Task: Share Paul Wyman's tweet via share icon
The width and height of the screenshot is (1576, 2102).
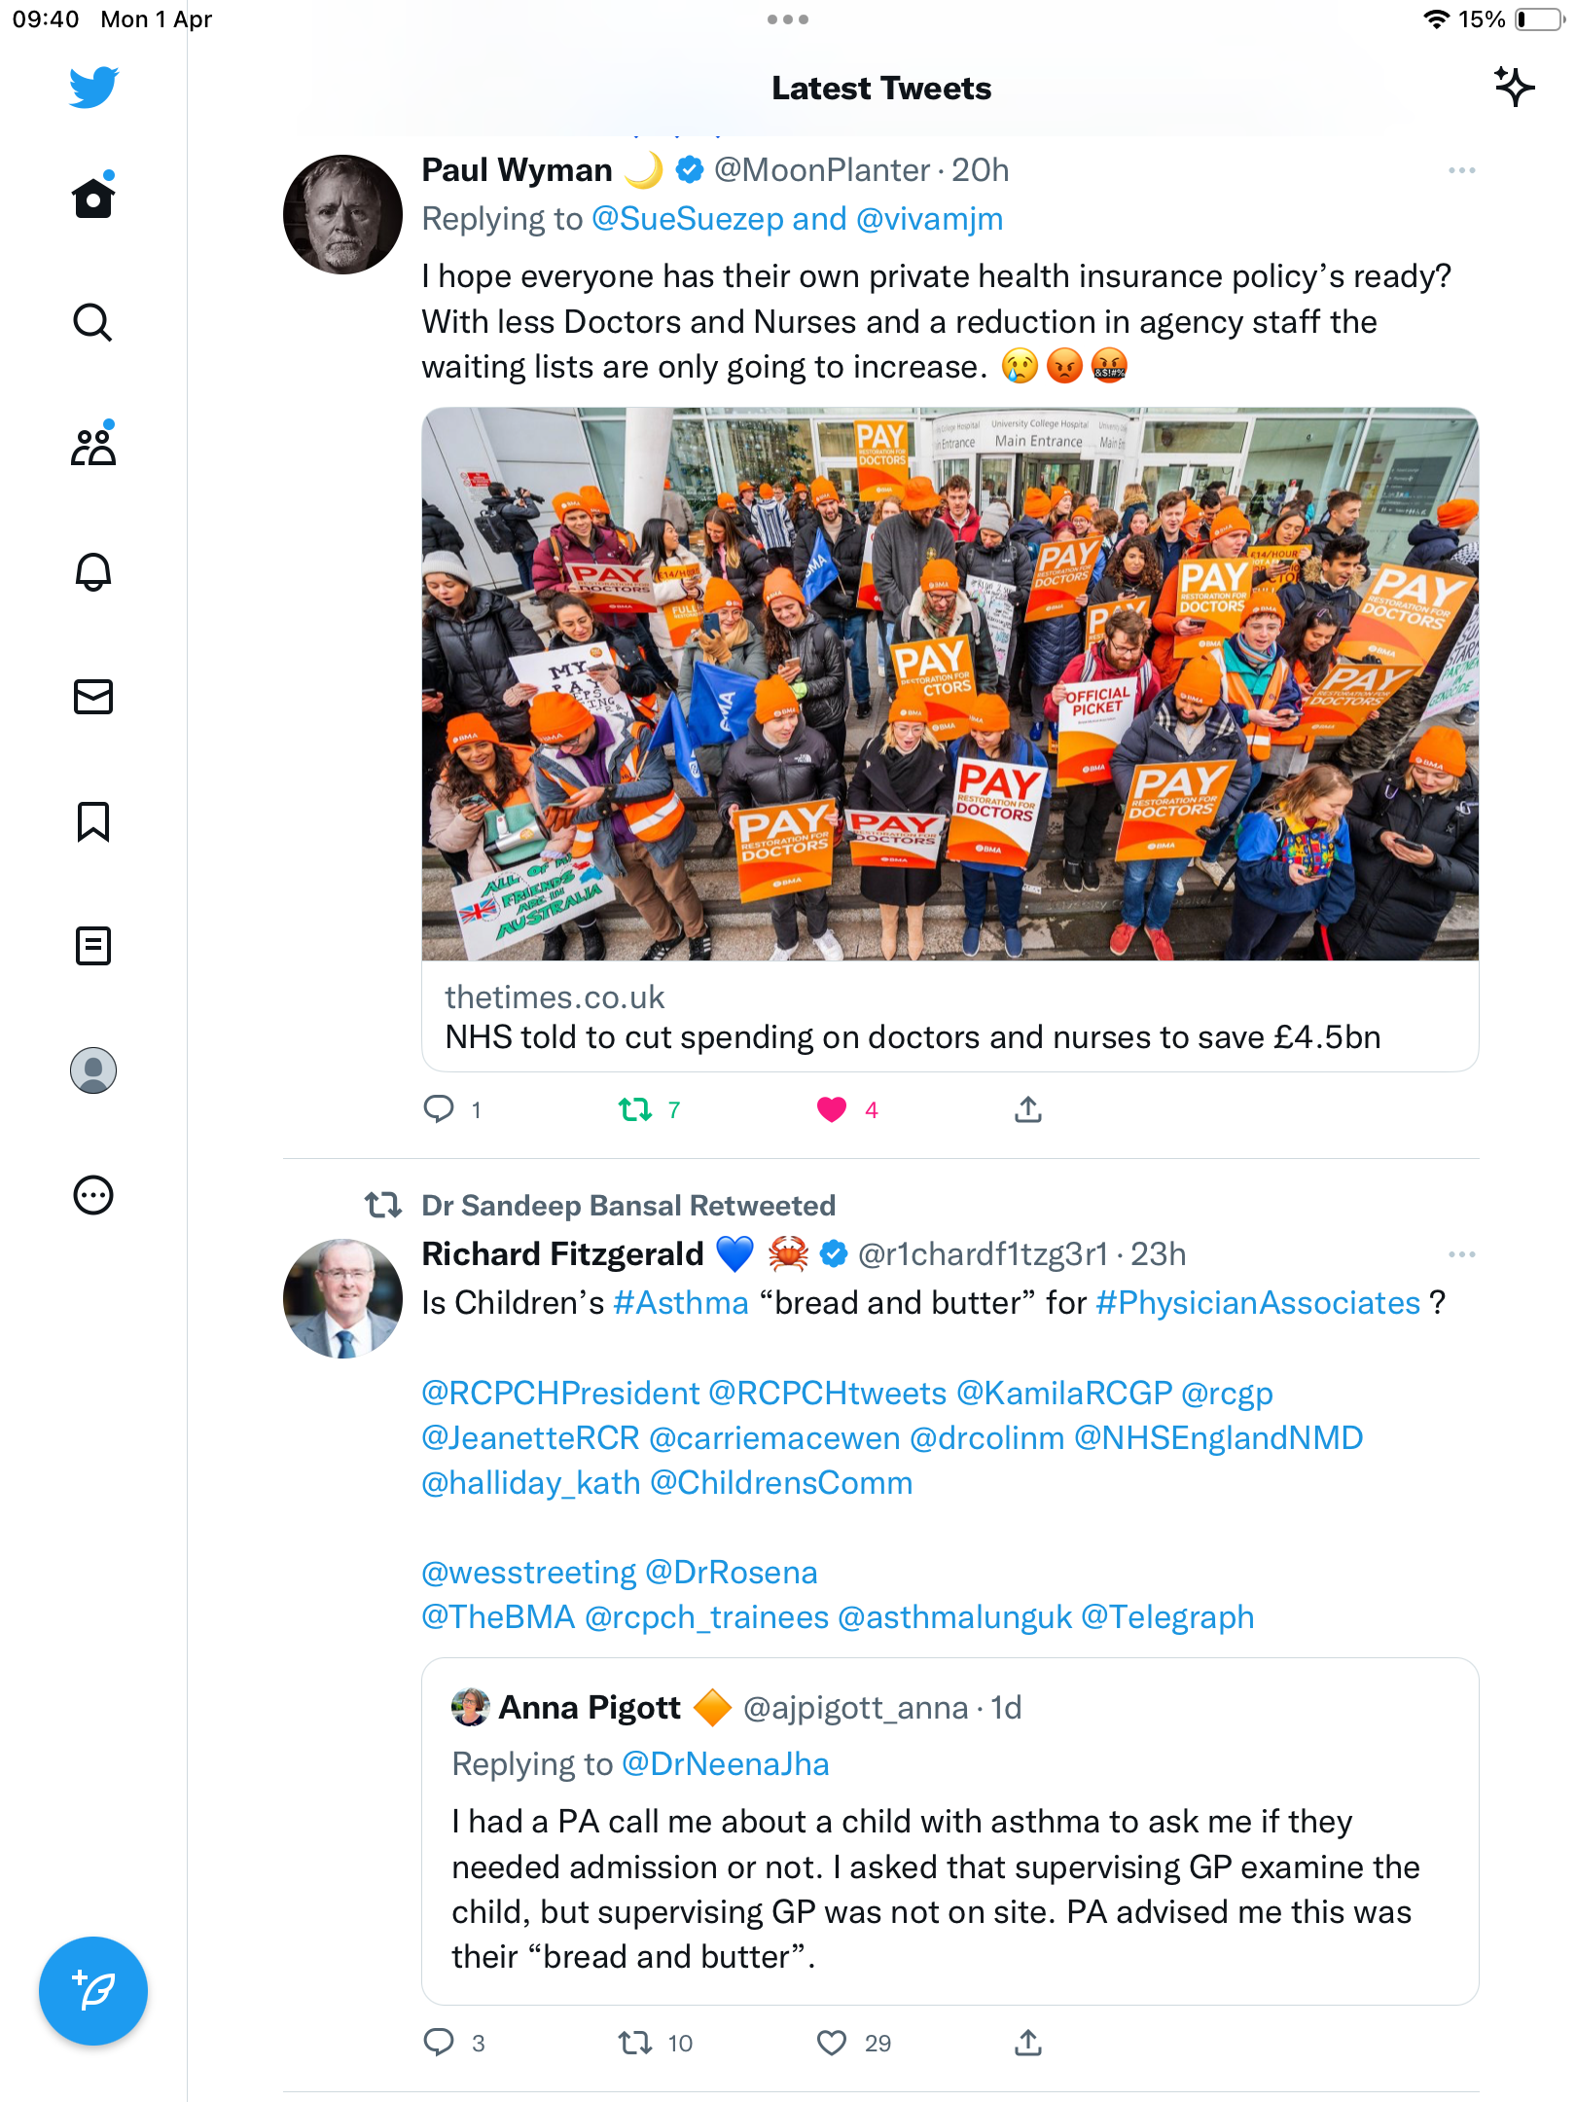Action: [x=1028, y=1109]
